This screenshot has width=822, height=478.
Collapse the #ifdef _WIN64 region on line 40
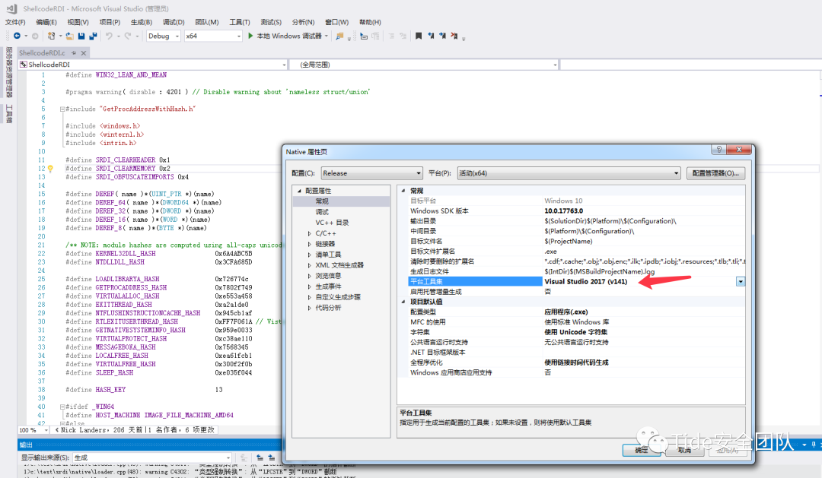click(62, 407)
